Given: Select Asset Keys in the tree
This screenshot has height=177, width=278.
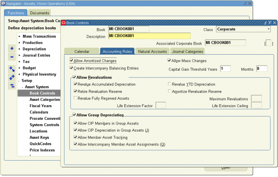Looking at the screenshot, I should coord(39,137).
